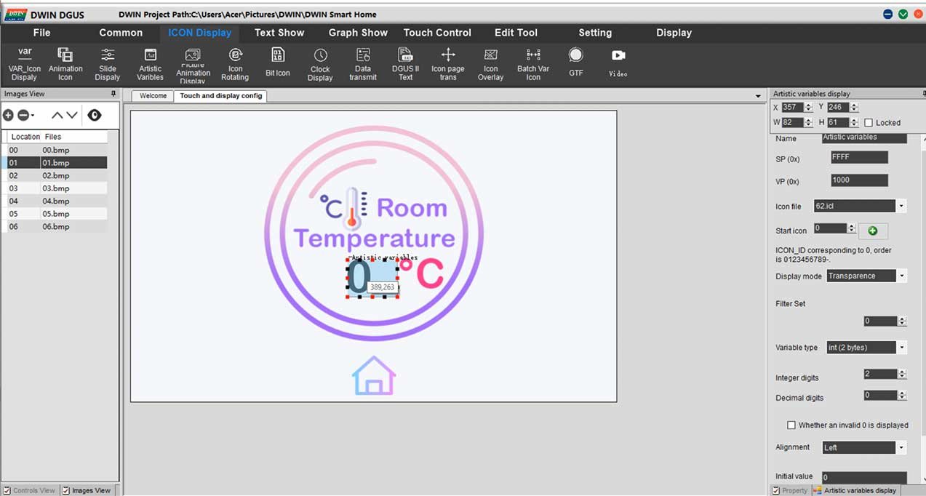Open the Display mode dropdown
Image resolution: width=926 pixels, height=496 pixels.
(901, 276)
